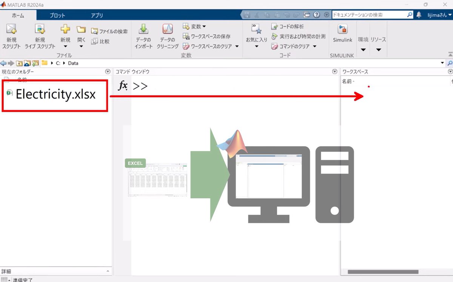Open the quick access toolbar options arrow
Image resolution: width=453 pixels, height=282 pixels.
[327, 15]
